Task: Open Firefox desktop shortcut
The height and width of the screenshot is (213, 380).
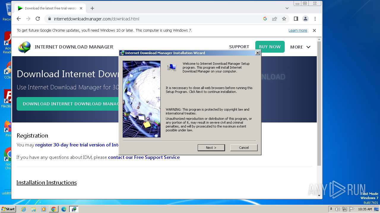Action: point(8,129)
